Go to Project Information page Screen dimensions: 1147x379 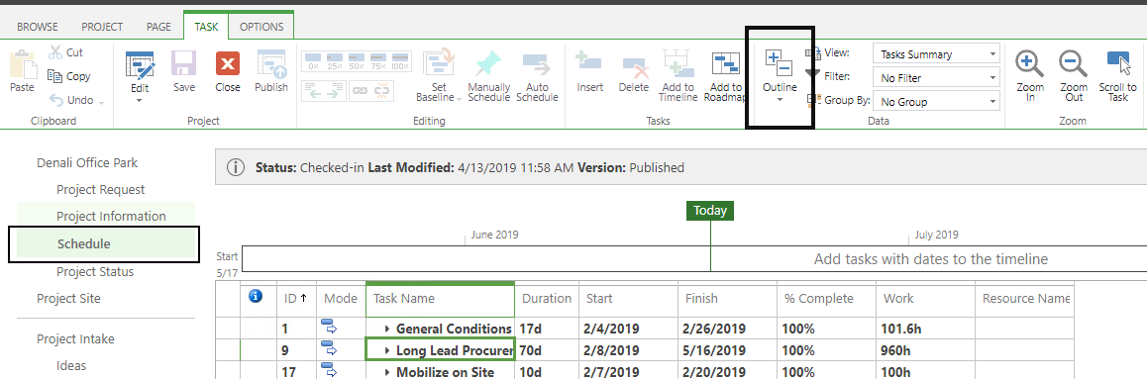pyautogui.click(x=111, y=216)
